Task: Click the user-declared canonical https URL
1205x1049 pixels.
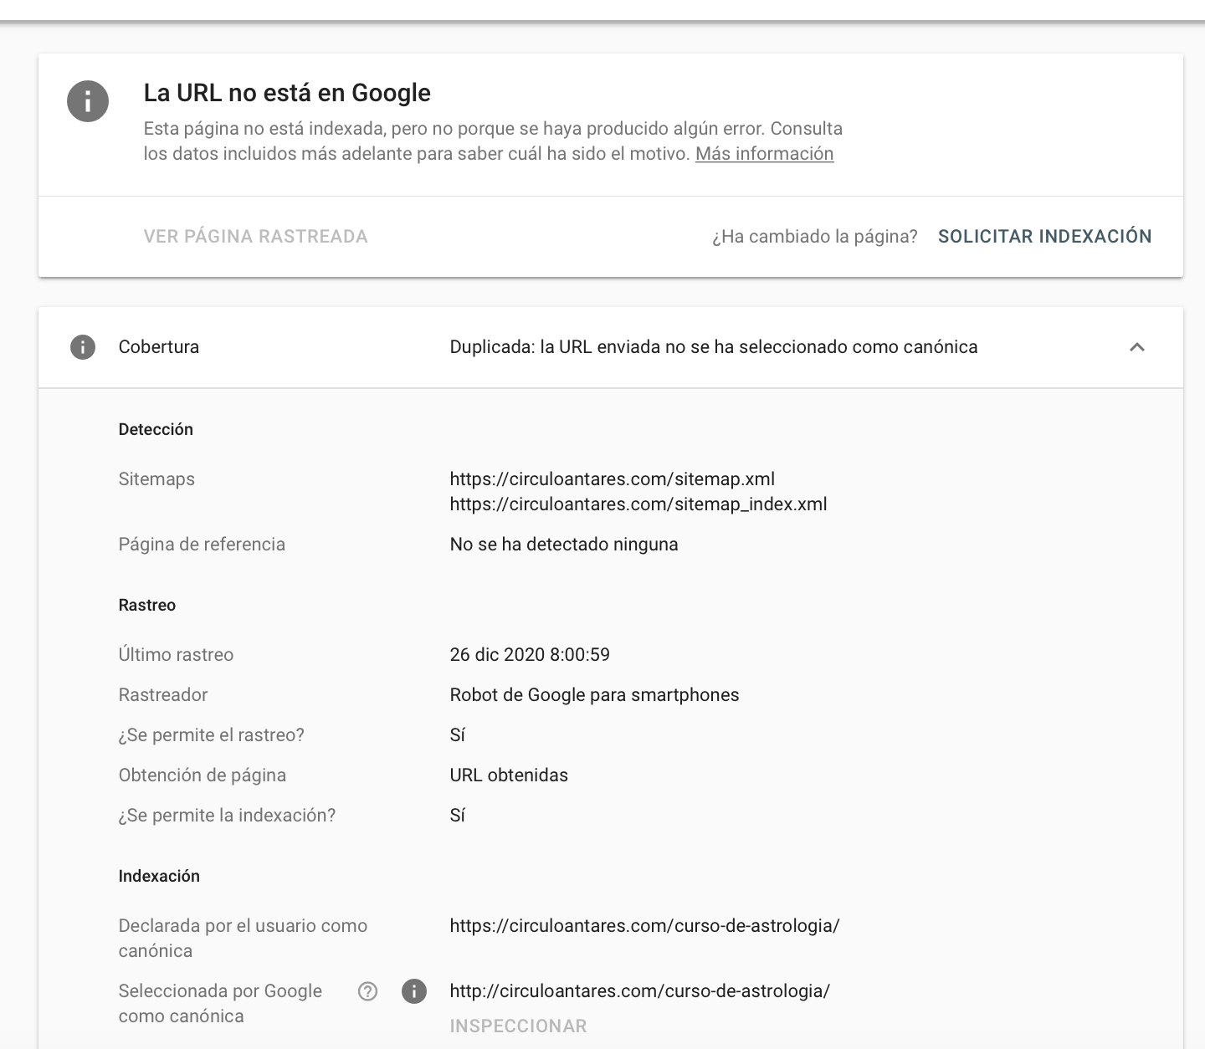Action: 644,926
